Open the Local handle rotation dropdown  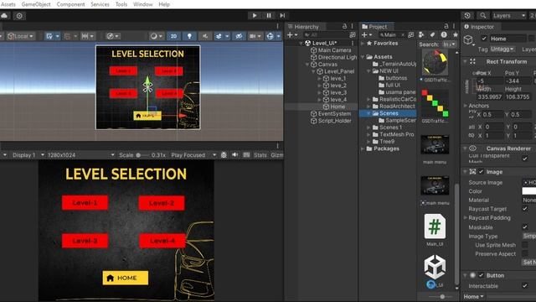tap(20, 36)
